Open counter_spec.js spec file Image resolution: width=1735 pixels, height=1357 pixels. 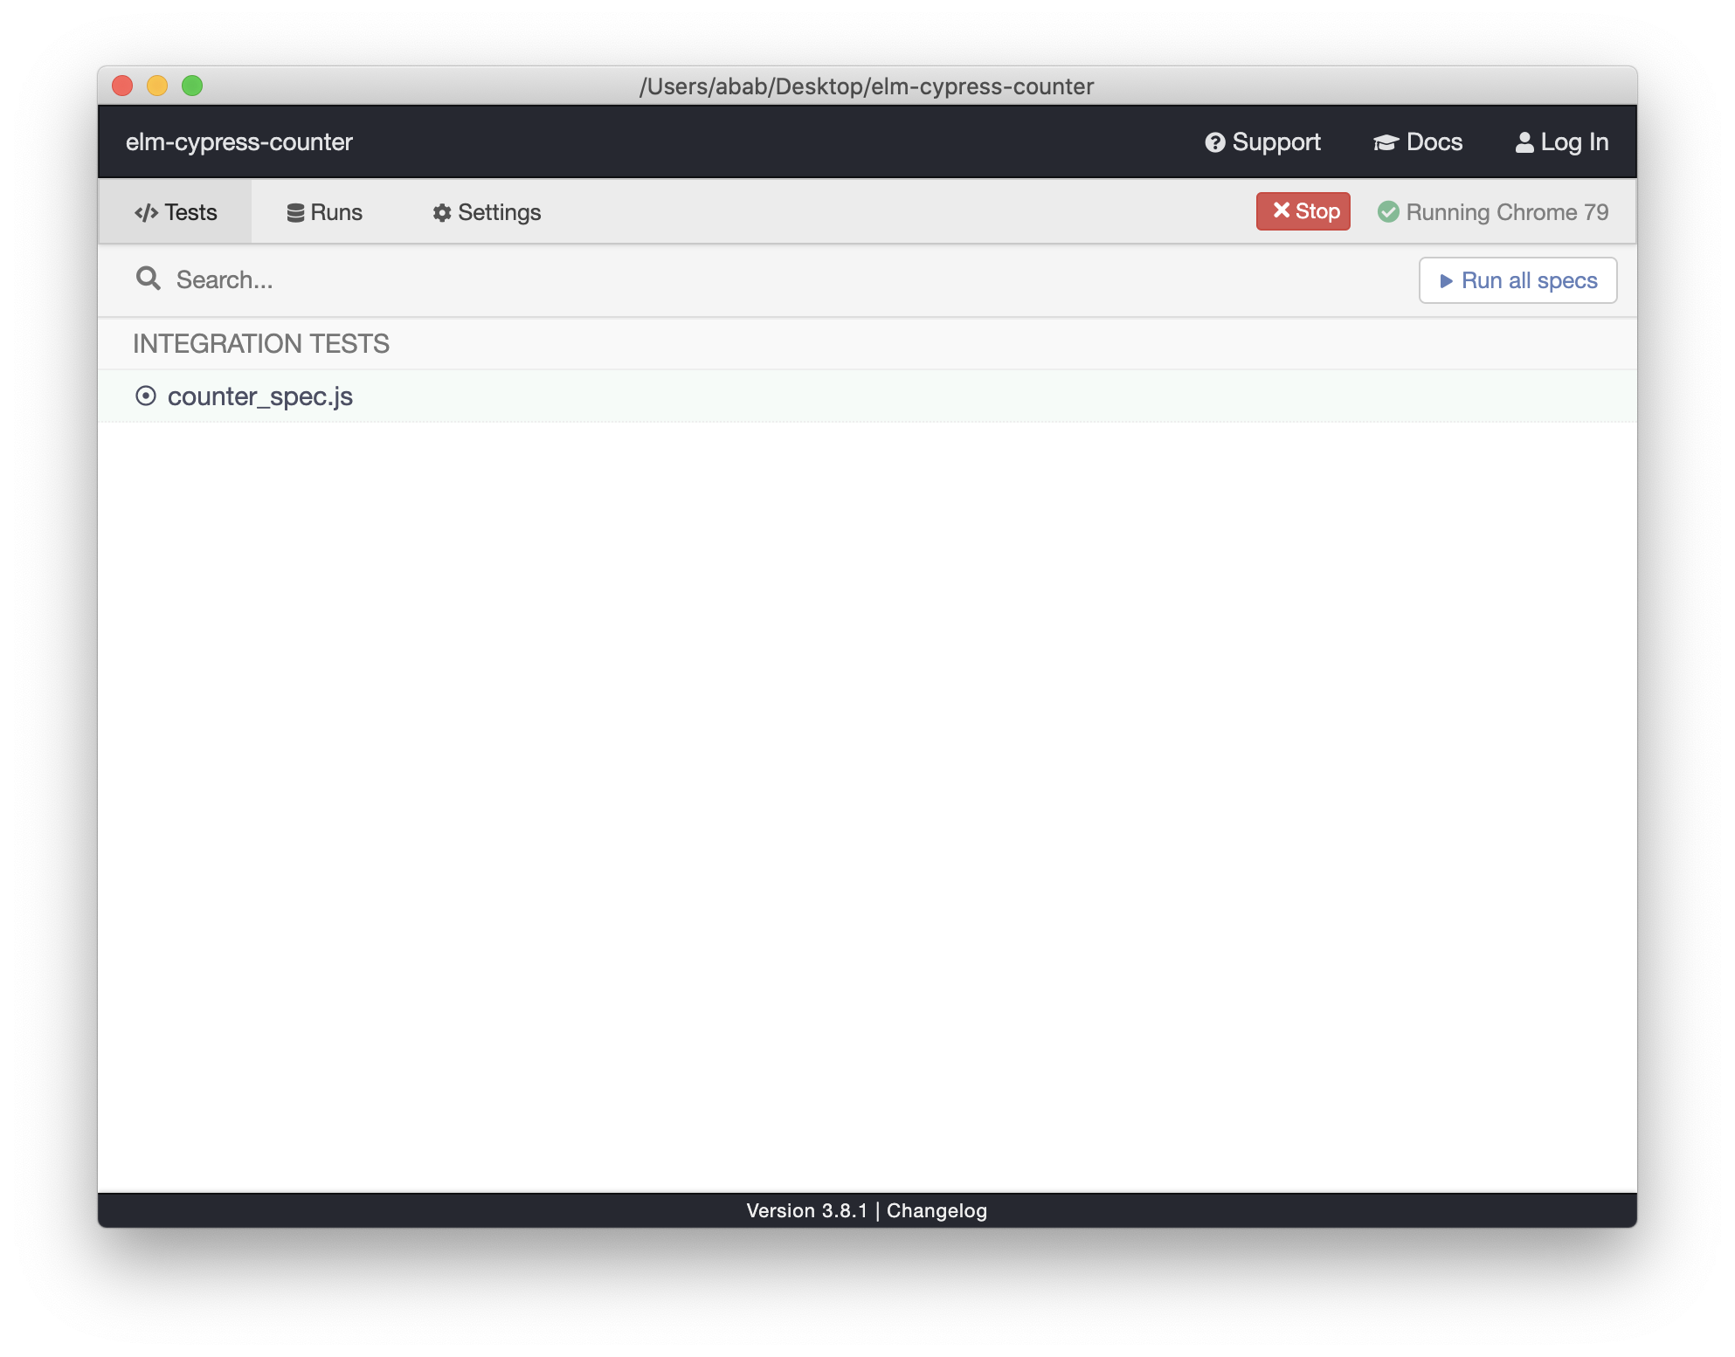[867, 396]
